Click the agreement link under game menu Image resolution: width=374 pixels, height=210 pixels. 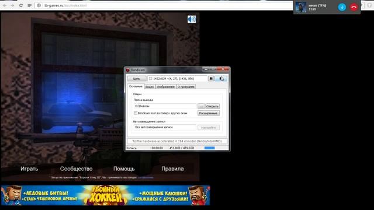click(x=146, y=177)
